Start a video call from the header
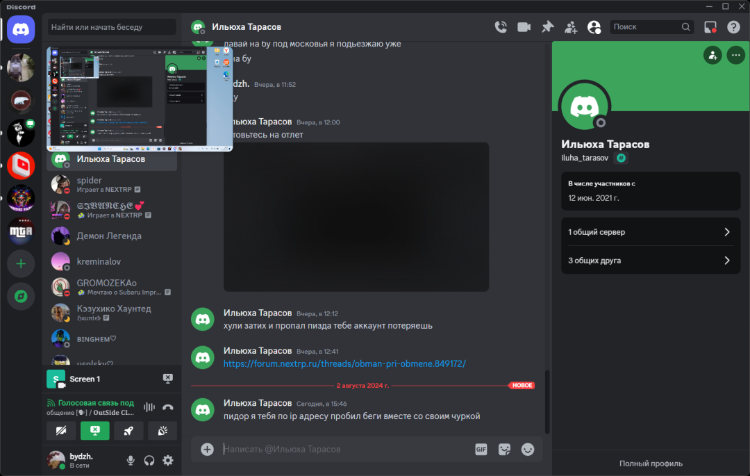Viewport: 750px width, 476px height. click(524, 27)
